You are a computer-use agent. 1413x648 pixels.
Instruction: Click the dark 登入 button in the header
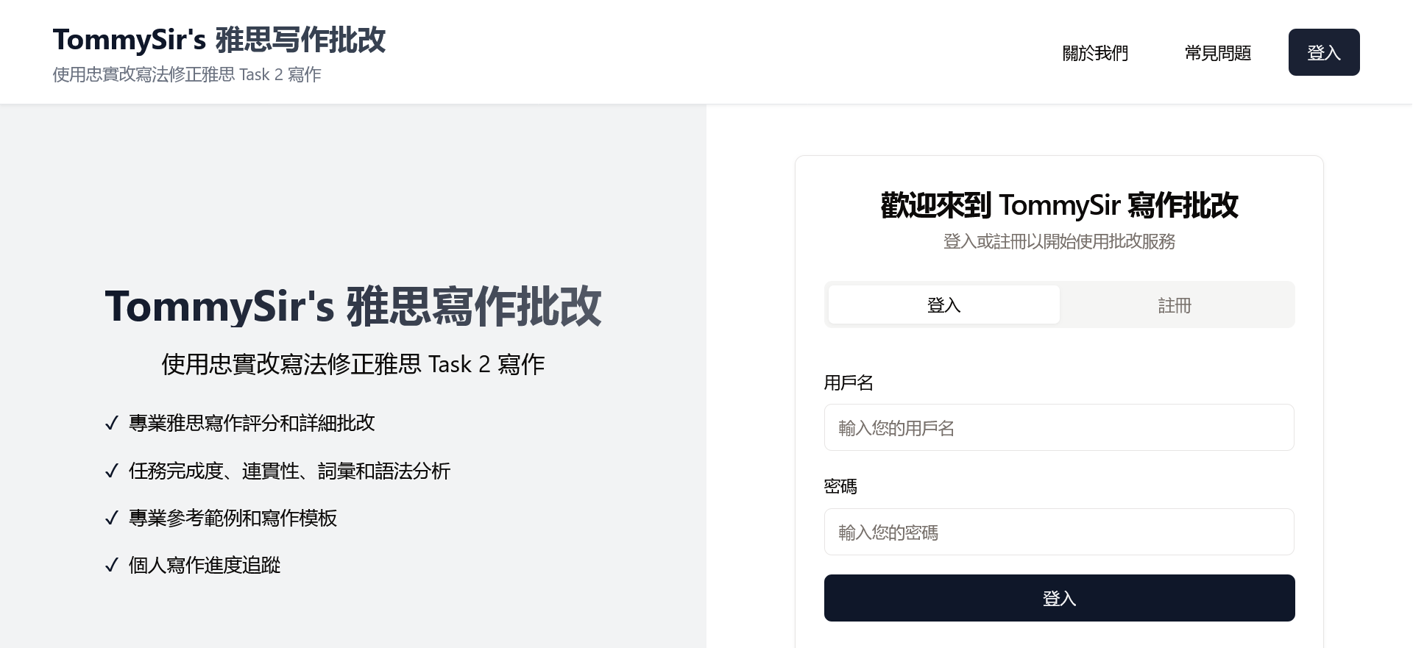[1323, 52]
